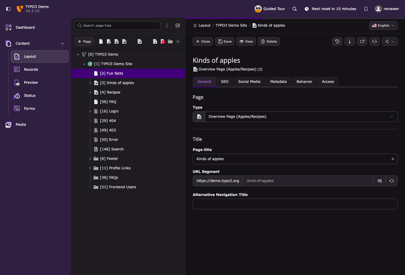The height and width of the screenshot is (275, 405).
Task: Save the page with Save button
Action: 225,41
